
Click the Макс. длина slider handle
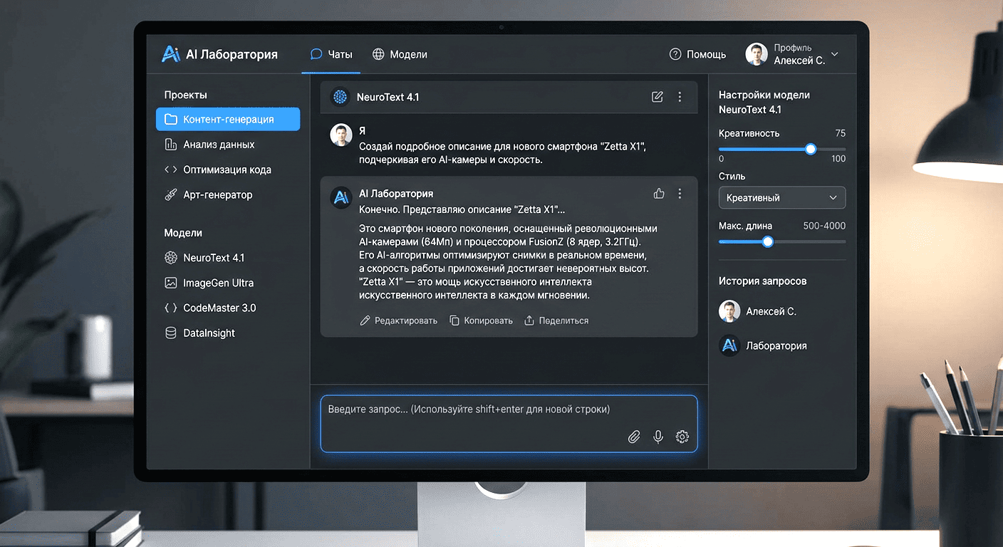tap(767, 241)
